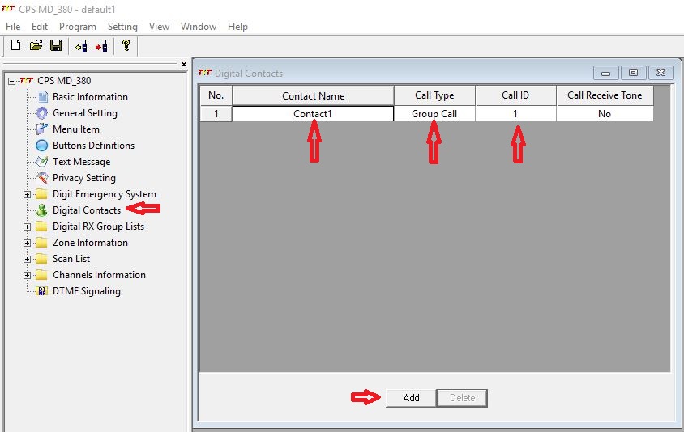The width and height of the screenshot is (684, 432).
Task: Click the Contact Name column header
Action: [x=313, y=95]
